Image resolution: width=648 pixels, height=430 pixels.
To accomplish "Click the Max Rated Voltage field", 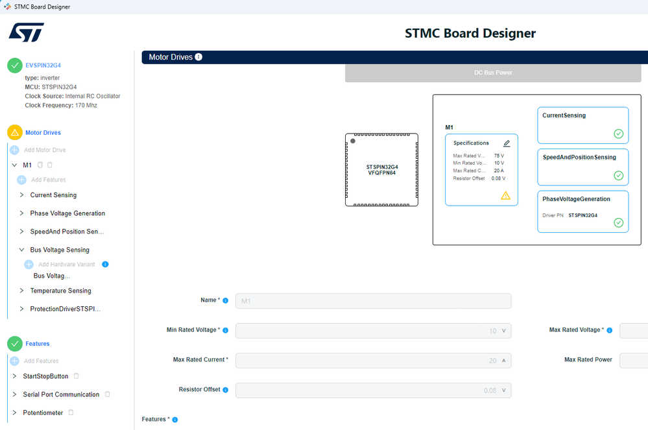I will 634,331.
